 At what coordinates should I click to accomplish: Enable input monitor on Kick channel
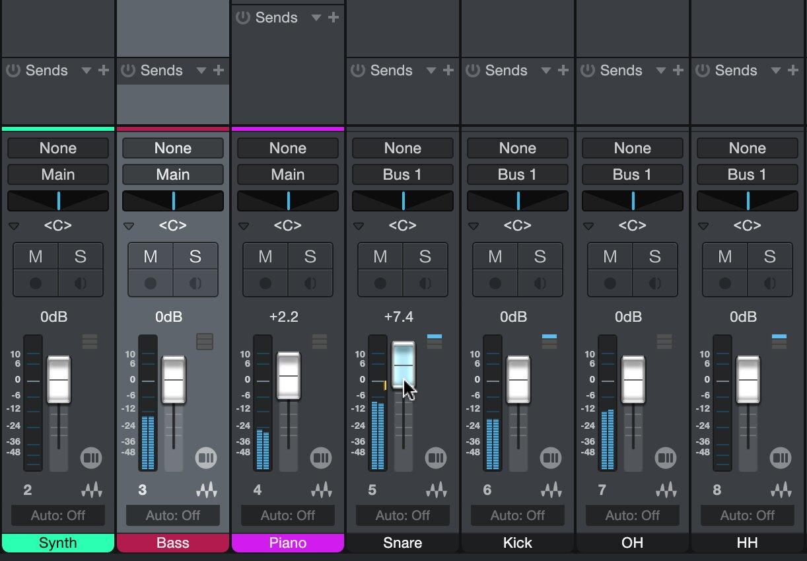540,283
